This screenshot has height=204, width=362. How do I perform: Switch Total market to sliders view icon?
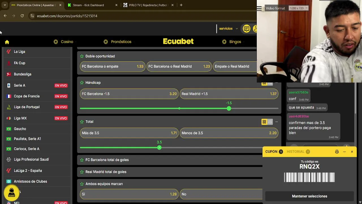[x=270, y=122]
